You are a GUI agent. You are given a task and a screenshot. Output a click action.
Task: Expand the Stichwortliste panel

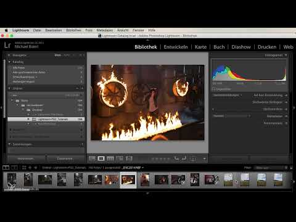coord(286,109)
